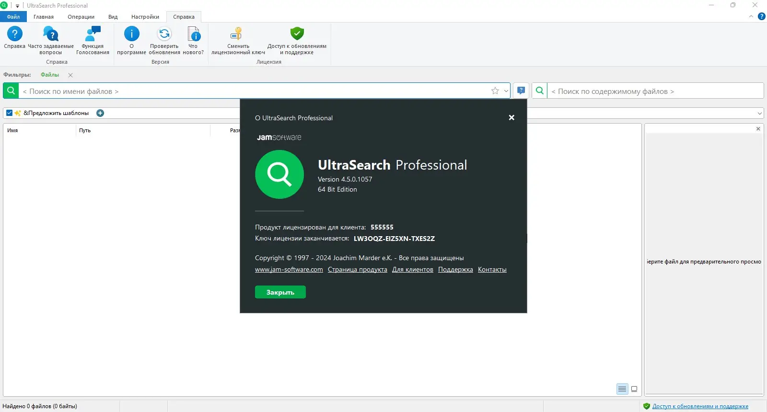Viewport: 767px width, 412px height.
Task: Open the Контакты link
Action: click(492, 270)
